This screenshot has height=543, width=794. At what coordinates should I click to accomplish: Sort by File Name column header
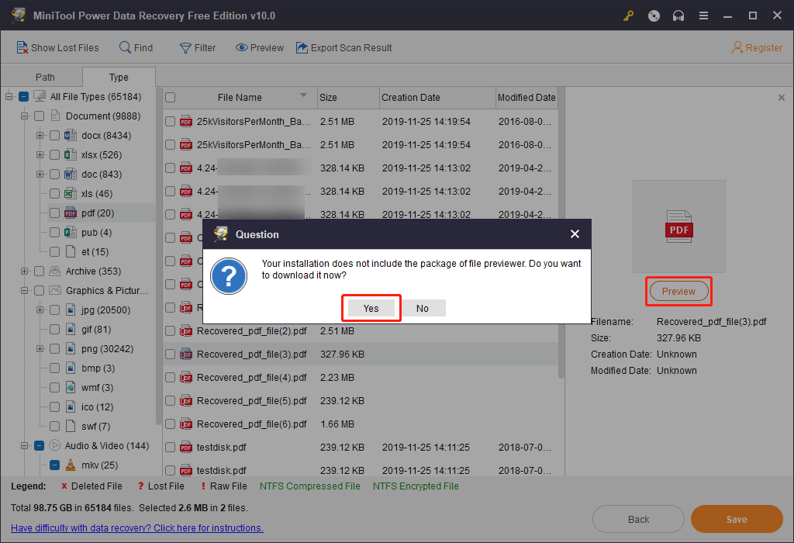click(240, 97)
